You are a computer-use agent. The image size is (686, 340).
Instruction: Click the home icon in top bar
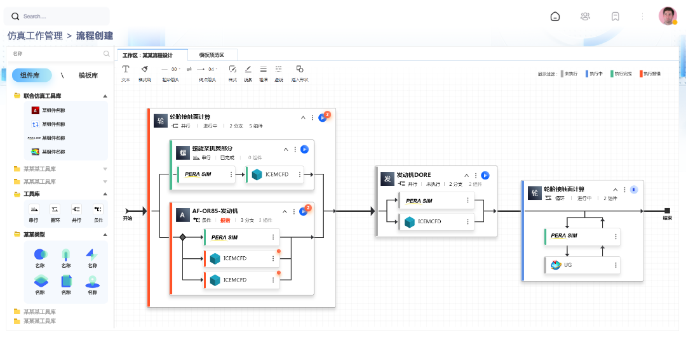coord(555,16)
